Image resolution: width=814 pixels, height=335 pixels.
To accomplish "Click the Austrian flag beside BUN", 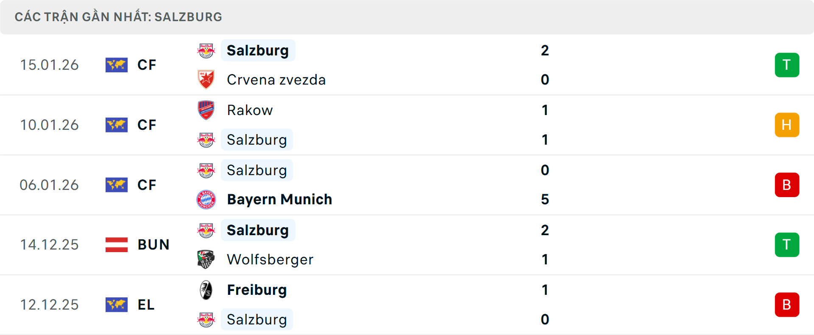I will [117, 244].
